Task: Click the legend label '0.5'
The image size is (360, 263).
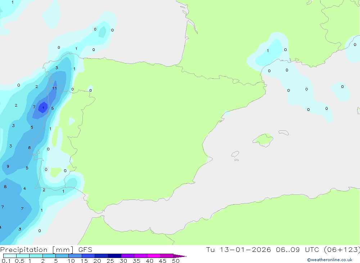Action: (x=19, y=261)
